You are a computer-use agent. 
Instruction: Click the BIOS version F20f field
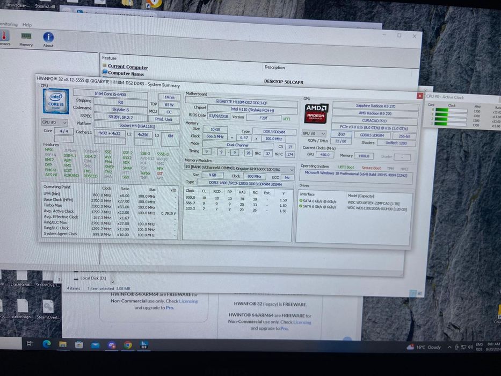click(263, 118)
